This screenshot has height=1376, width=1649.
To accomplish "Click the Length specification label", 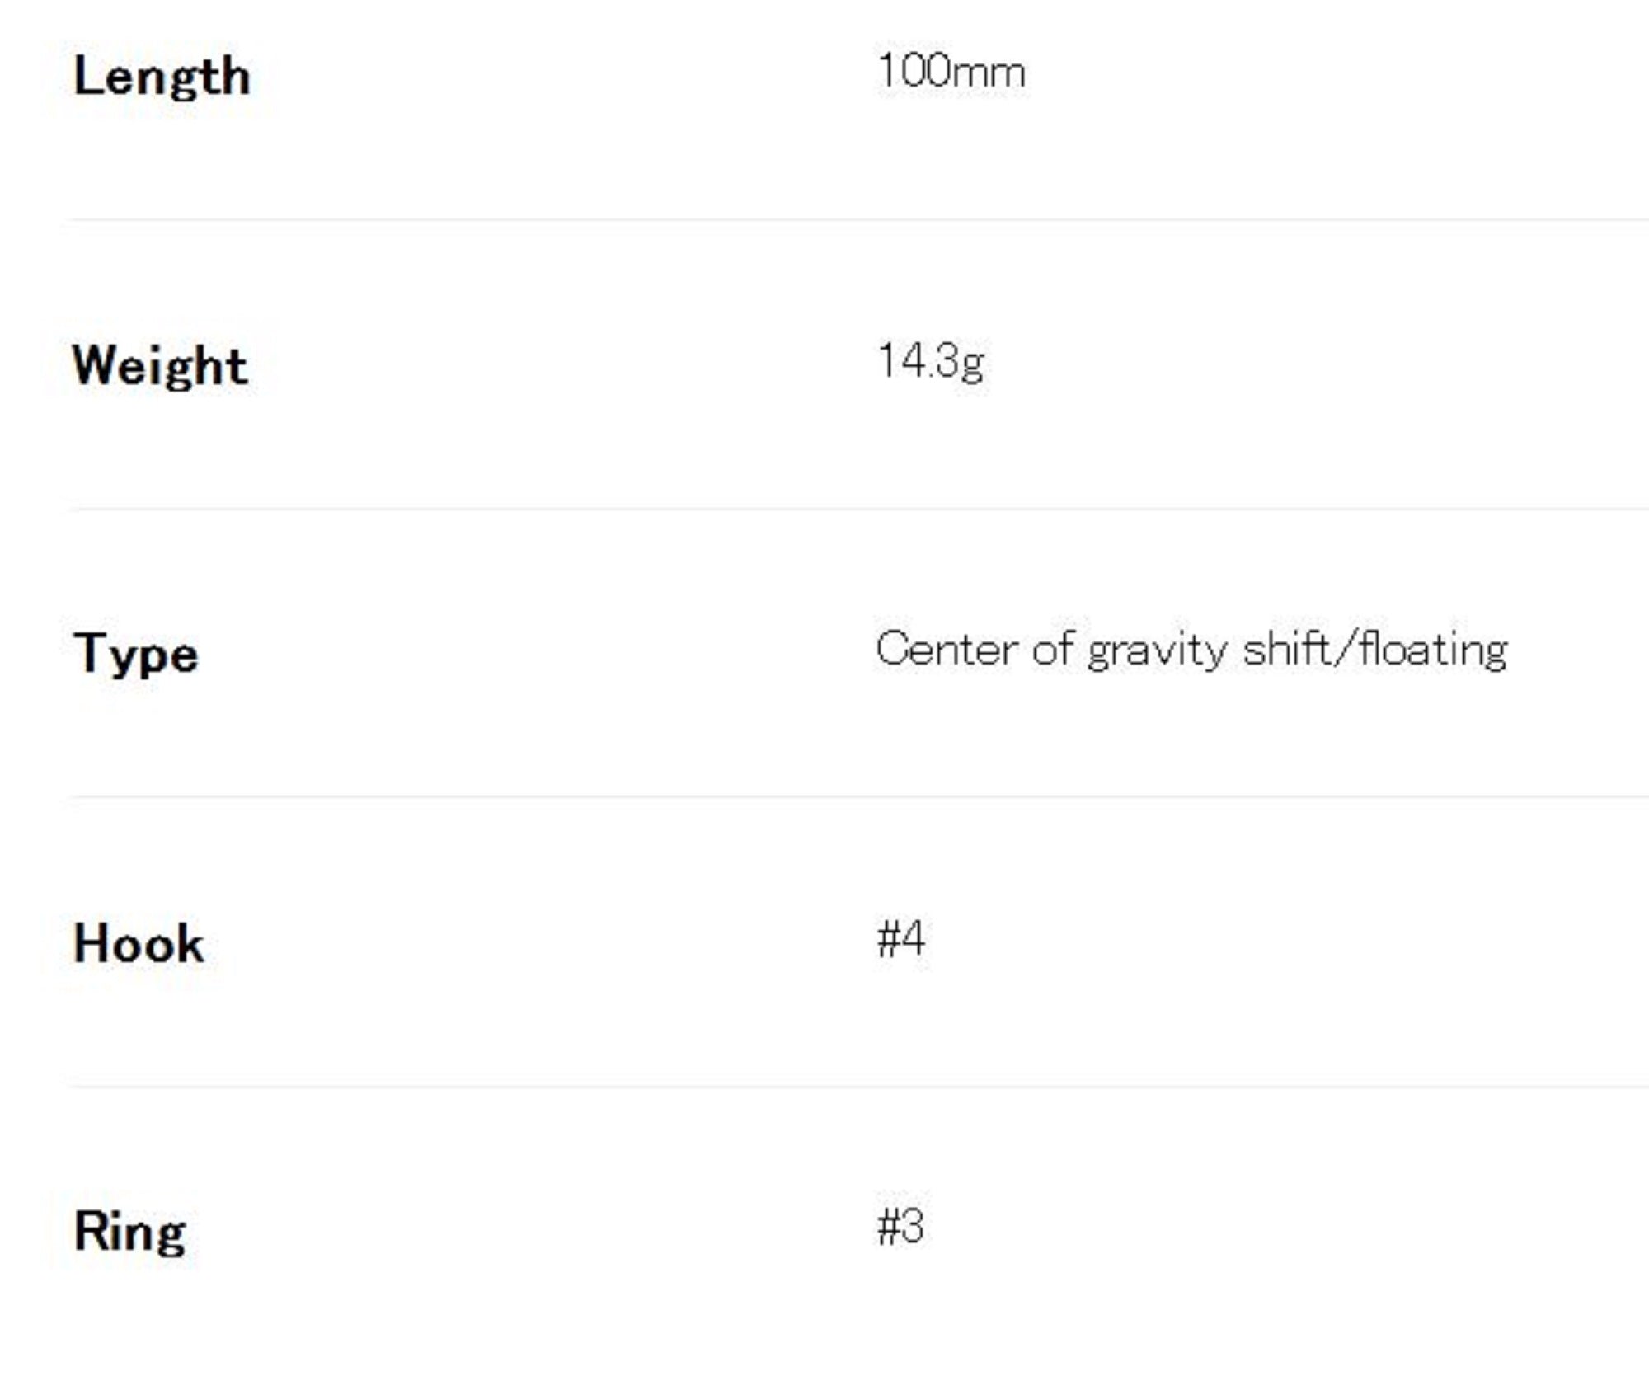I will pyautogui.click(x=162, y=77).
